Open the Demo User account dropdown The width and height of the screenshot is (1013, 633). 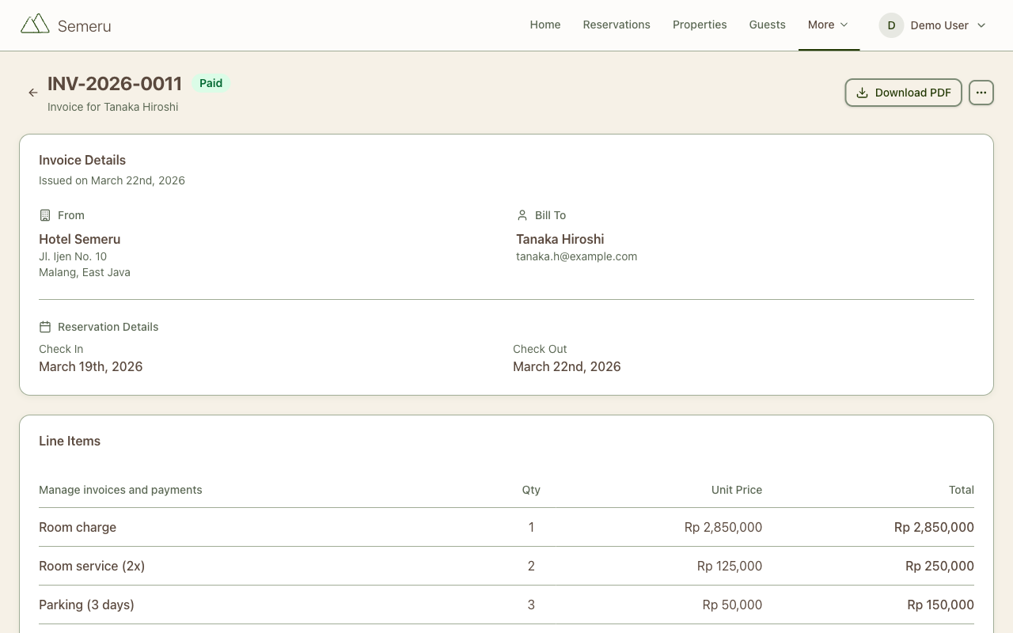point(933,25)
